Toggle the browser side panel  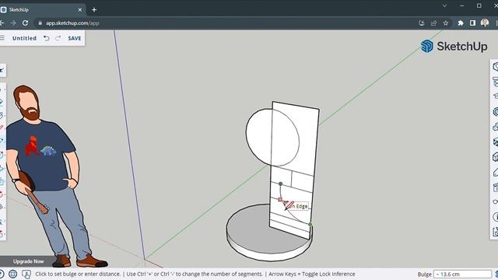(472, 23)
